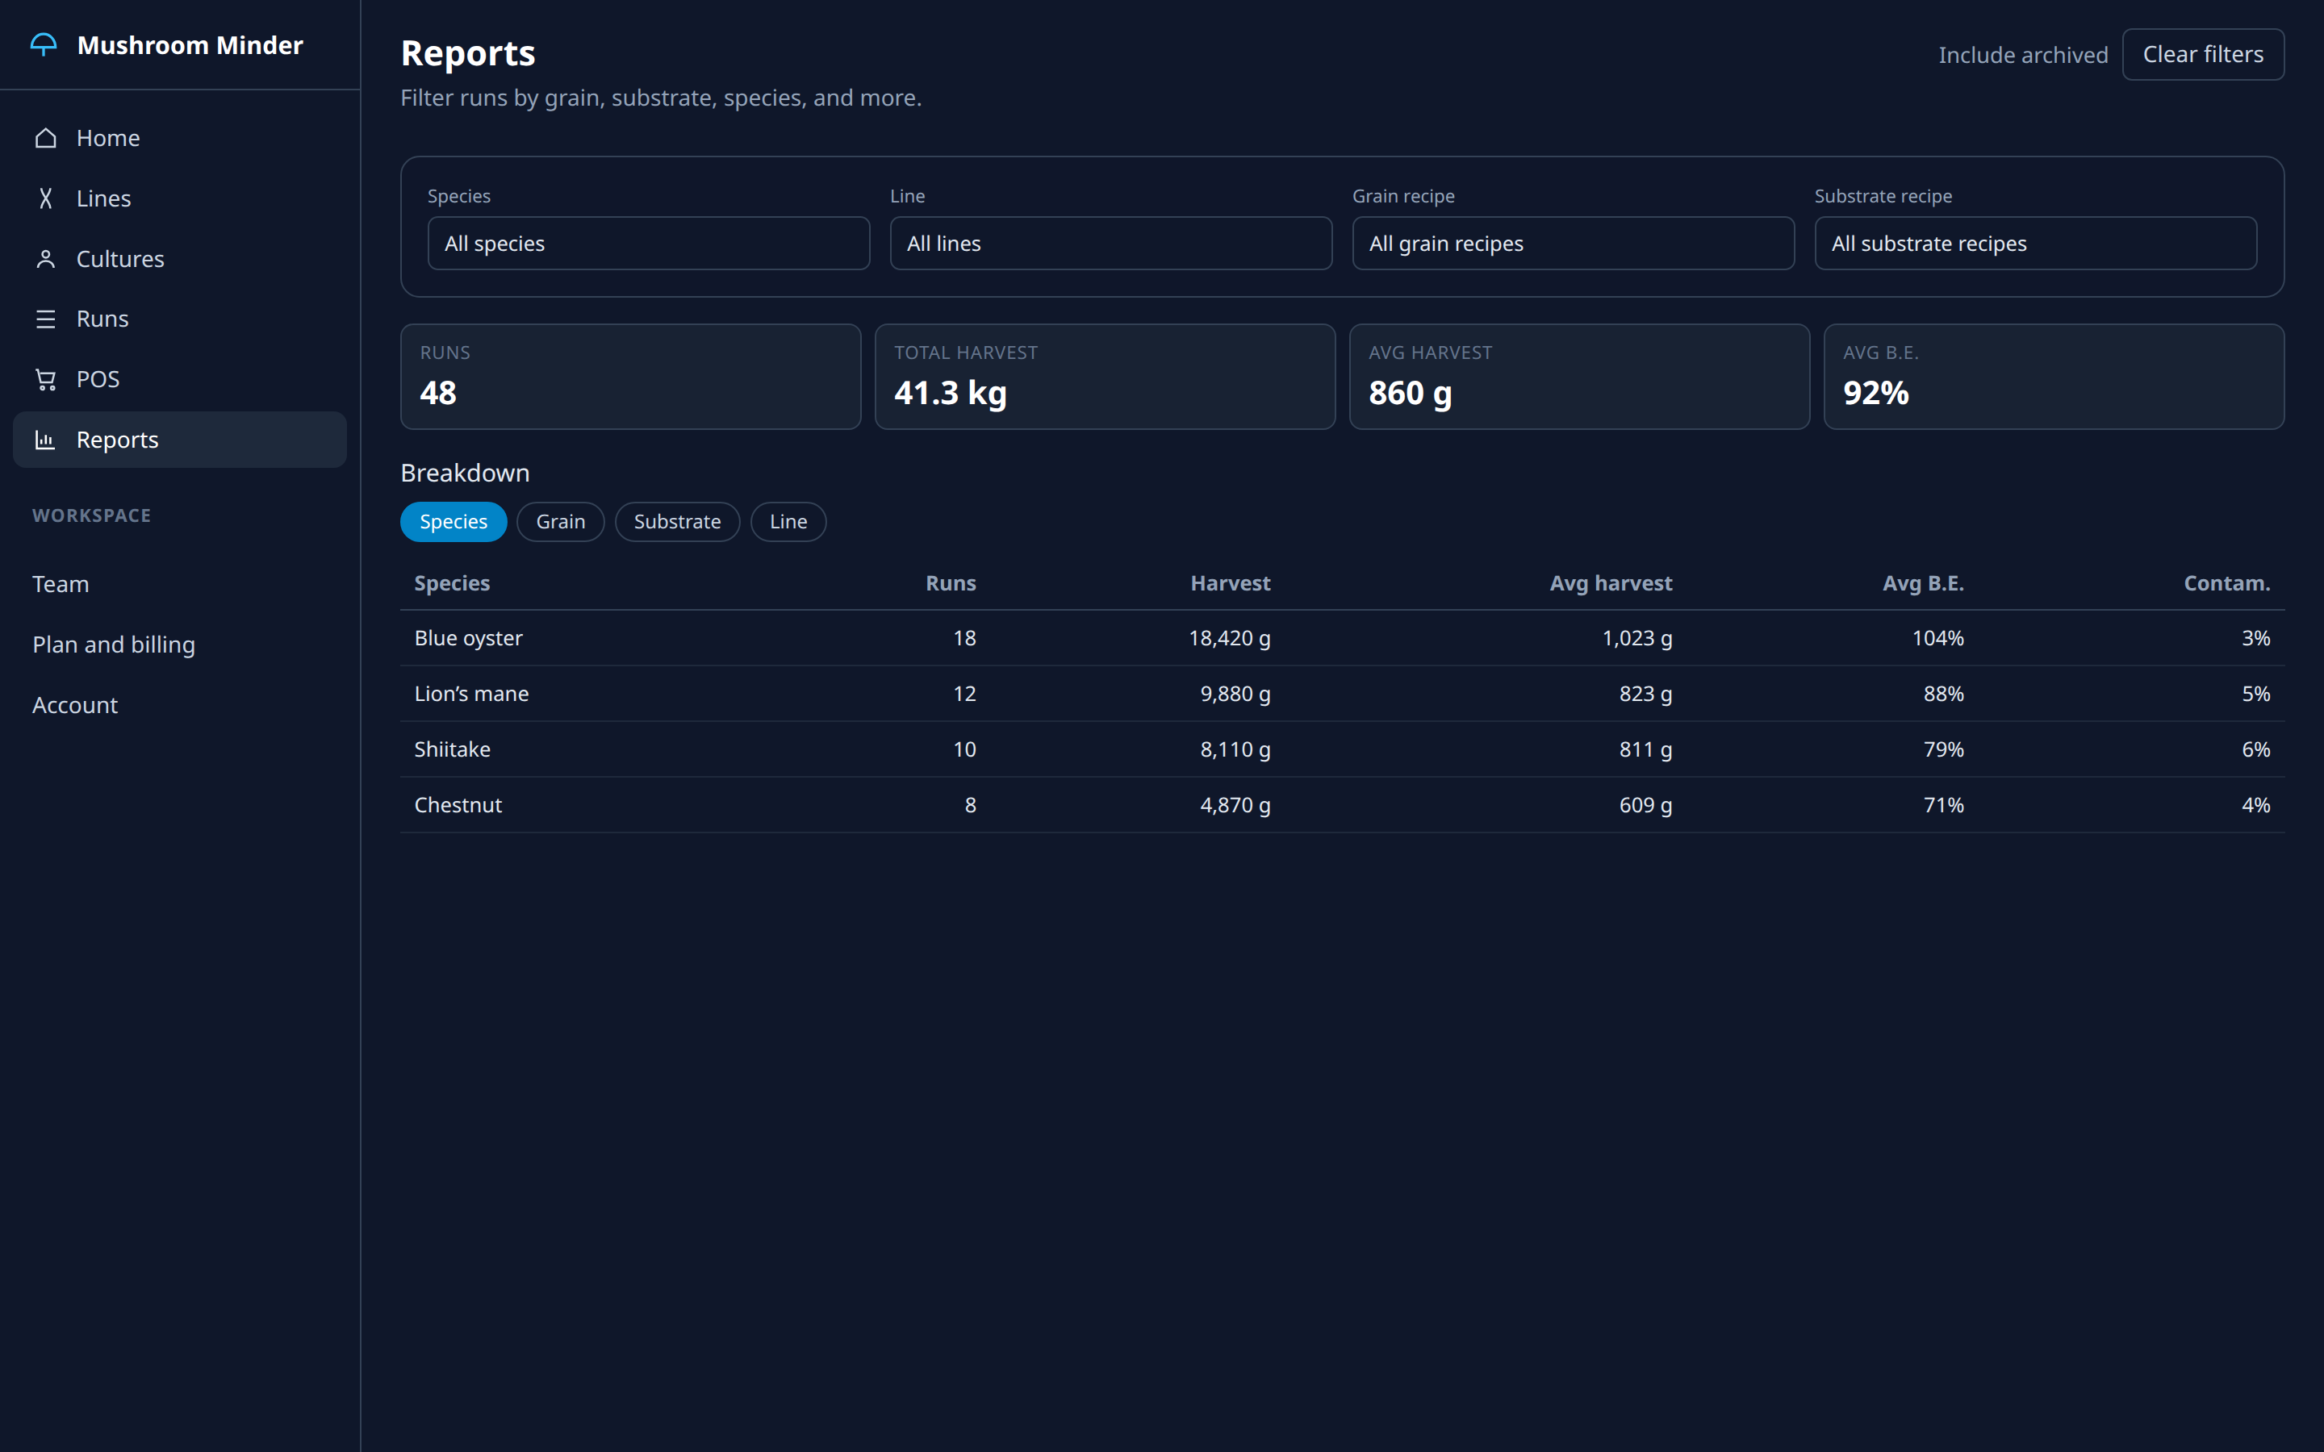Click the 823 g avg harvest value
Screen dimensions: 2324x1452
(1645, 694)
